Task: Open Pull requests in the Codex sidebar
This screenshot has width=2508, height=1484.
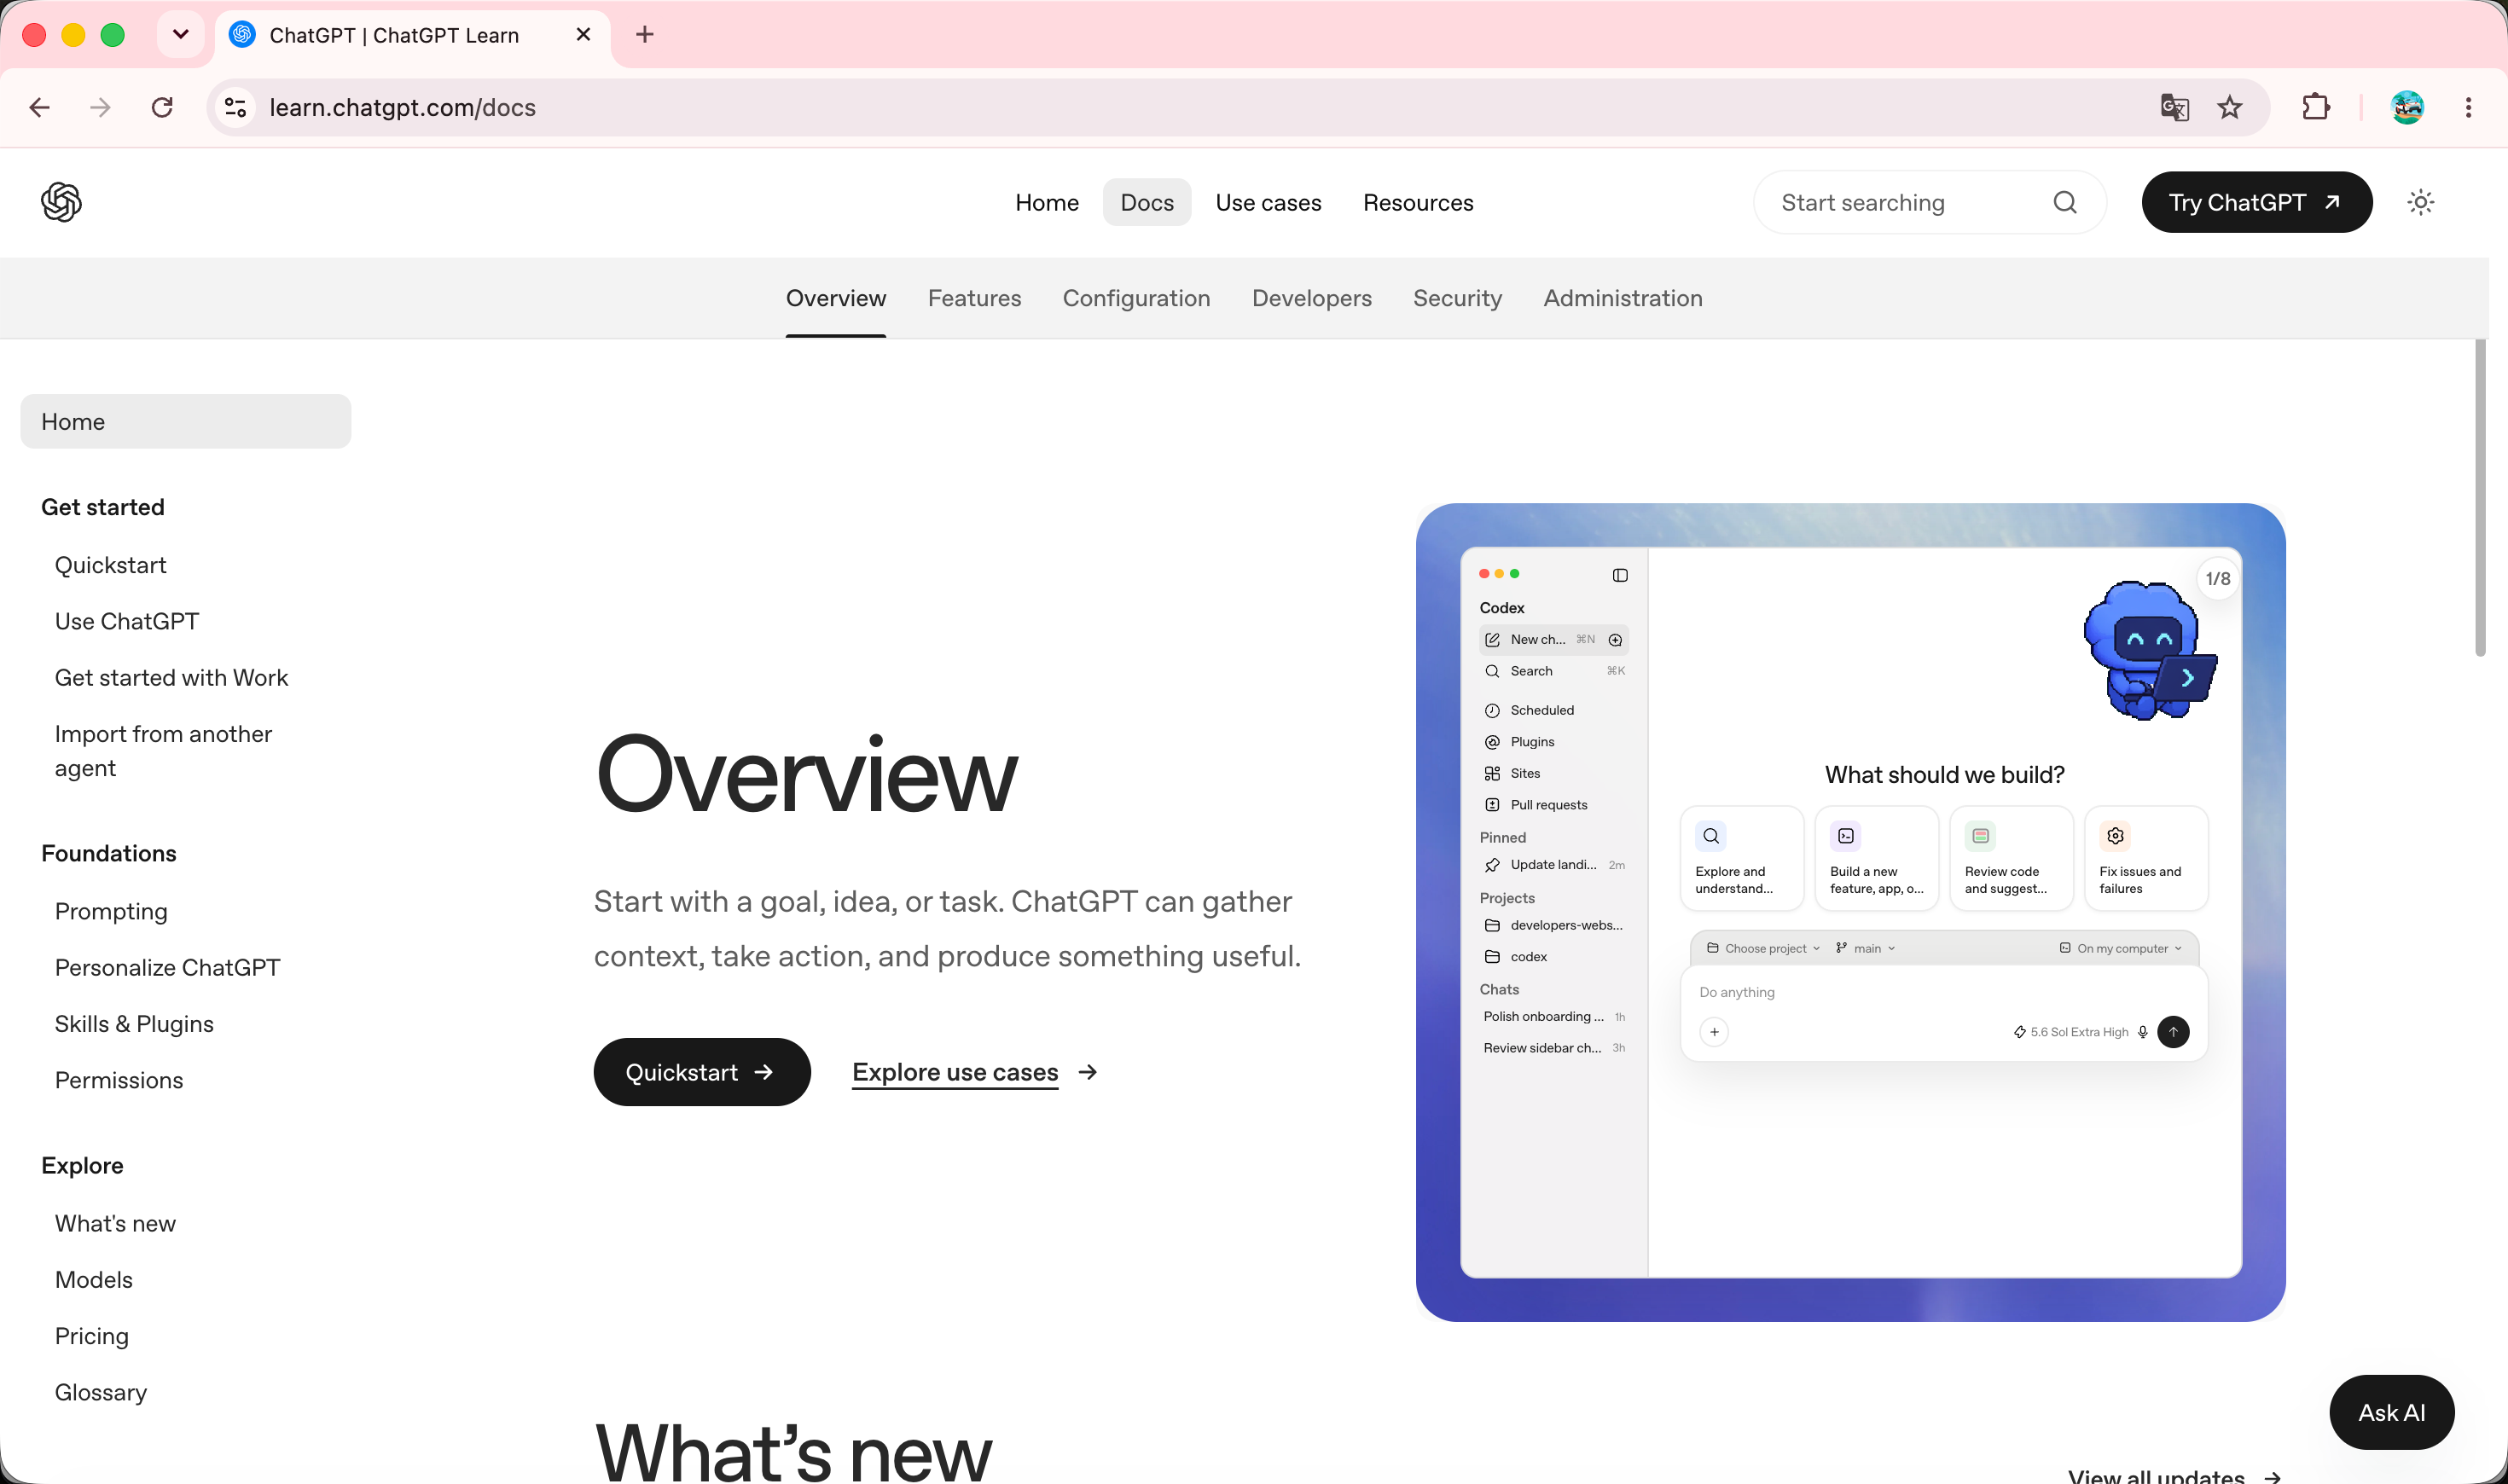Action: 1554,805
